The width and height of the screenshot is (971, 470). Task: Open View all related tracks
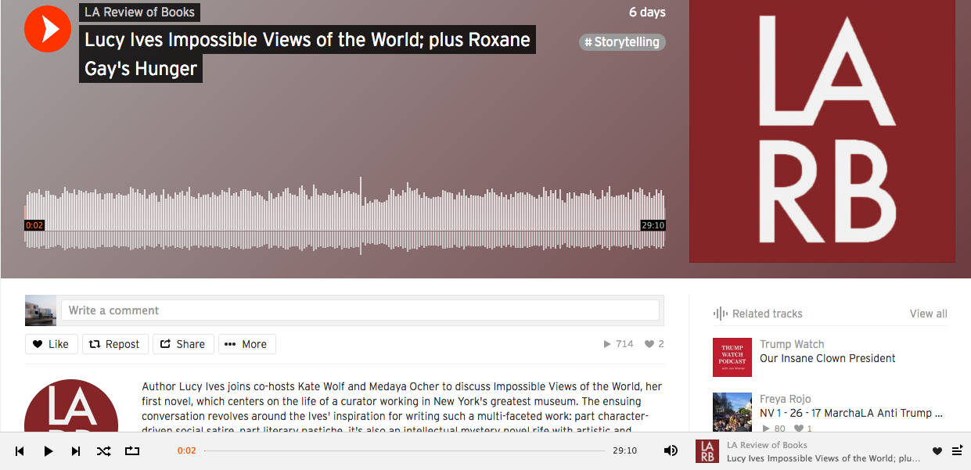(x=928, y=314)
